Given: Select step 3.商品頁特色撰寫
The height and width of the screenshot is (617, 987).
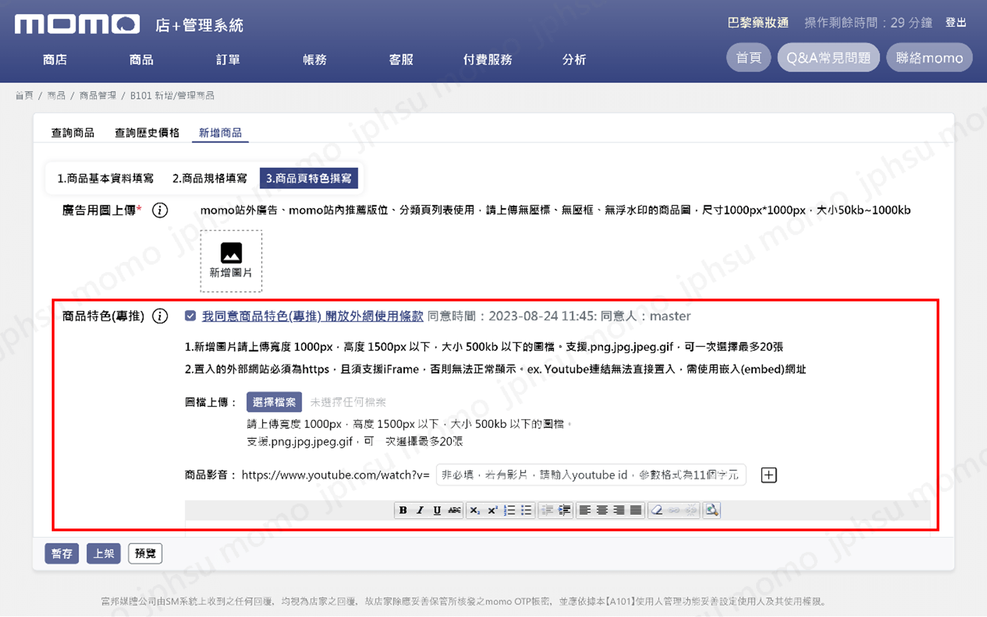Looking at the screenshot, I should coord(308,178).
